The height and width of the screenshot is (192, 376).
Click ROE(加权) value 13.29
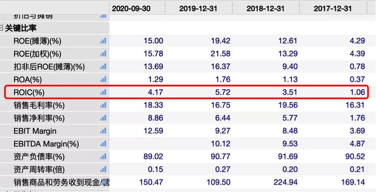click(x=288, y=54)
